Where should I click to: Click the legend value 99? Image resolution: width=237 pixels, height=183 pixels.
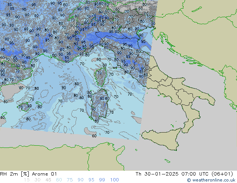[102, 180]
